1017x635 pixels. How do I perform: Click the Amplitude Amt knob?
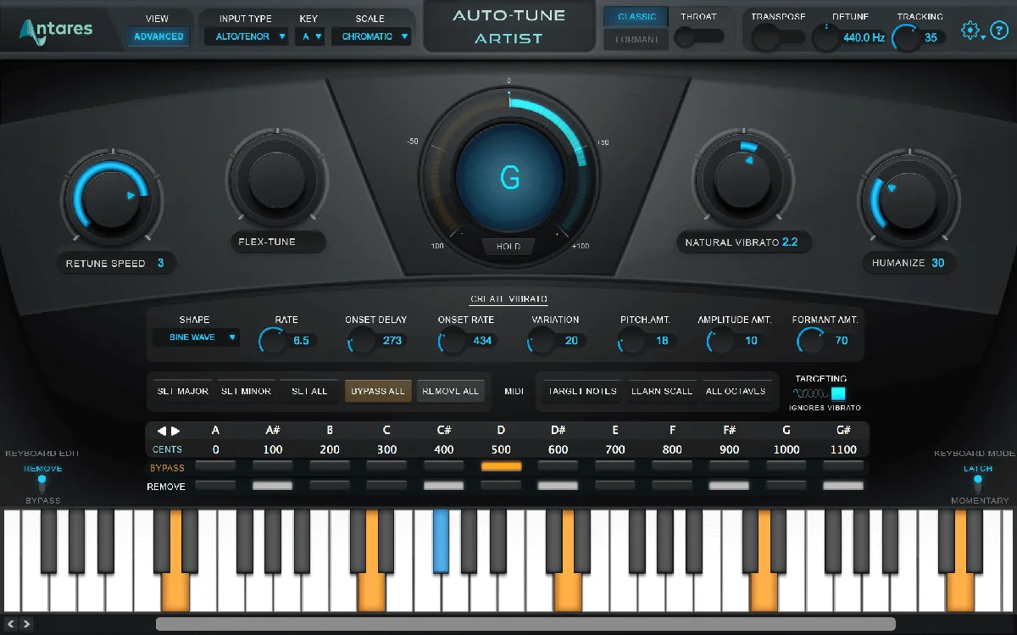point(721,341)
